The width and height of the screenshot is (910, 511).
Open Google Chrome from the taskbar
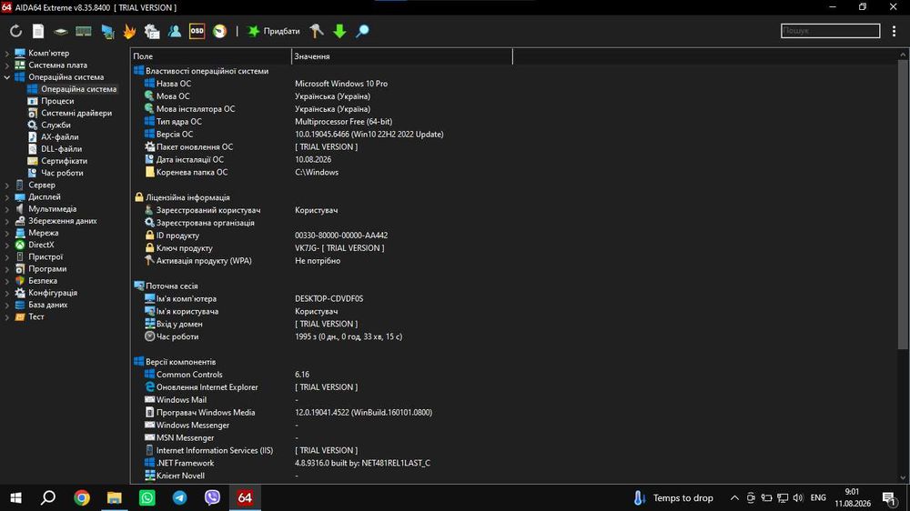point(82,497)
